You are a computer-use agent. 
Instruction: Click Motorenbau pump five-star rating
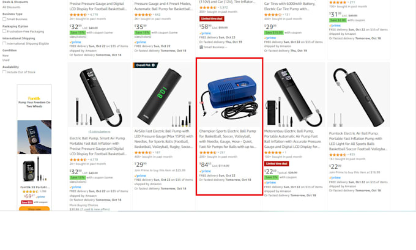(273, 152)
